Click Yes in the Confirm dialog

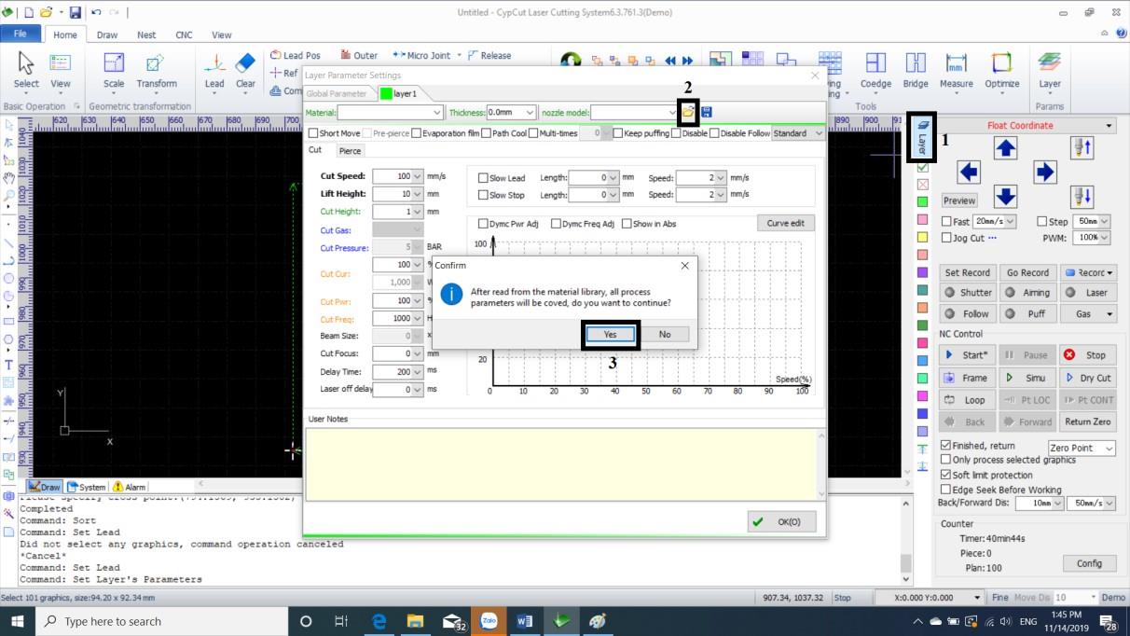[x=610, y=334]
